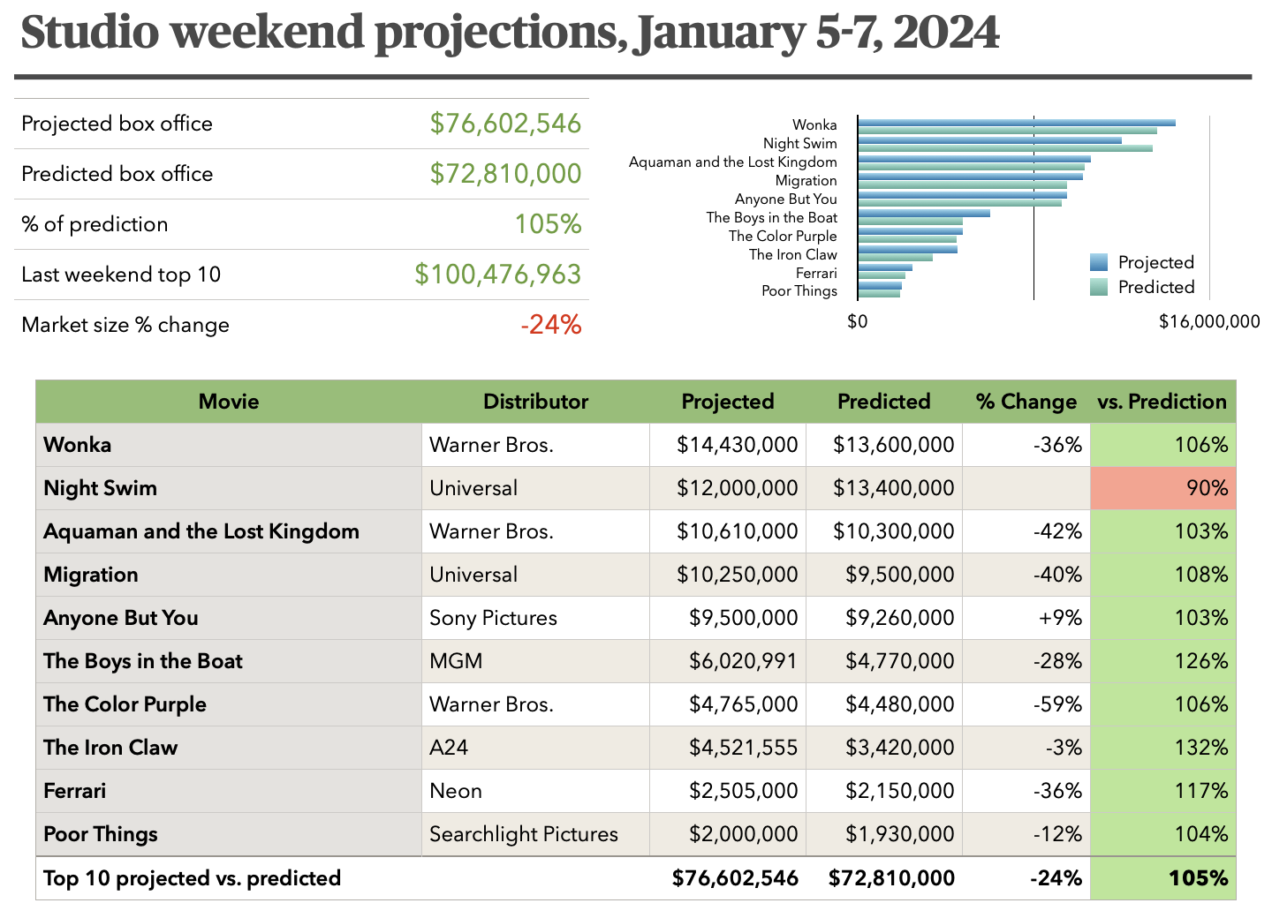The width and height of the screenshot is (1272, 918).
Task: Click the % Change column header
Action: (1026, 402)
